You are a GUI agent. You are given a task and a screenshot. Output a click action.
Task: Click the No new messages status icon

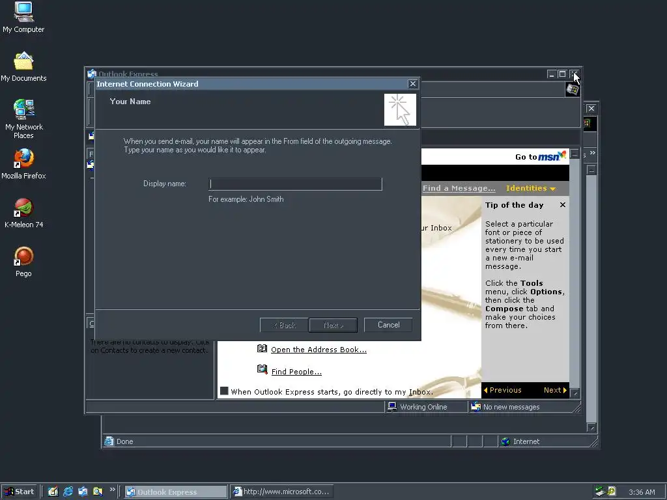point(475,407)
